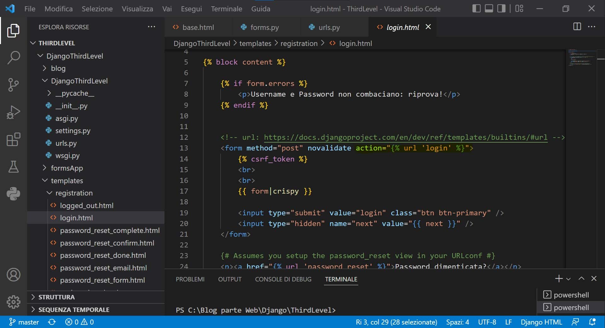
Task: Toggle the primary sidebar layout button
Action: 476,8
